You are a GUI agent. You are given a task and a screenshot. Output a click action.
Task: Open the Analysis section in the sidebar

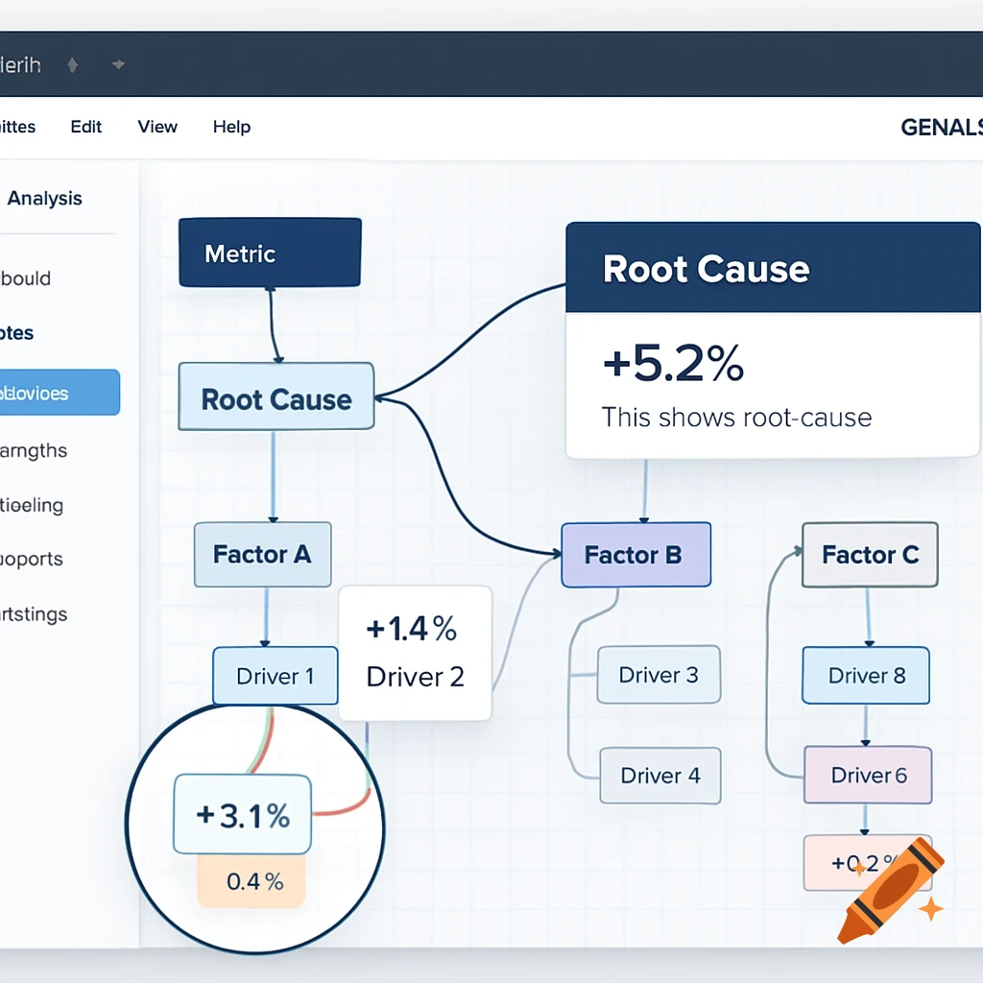pyautogui.click(x=44, y=198)
